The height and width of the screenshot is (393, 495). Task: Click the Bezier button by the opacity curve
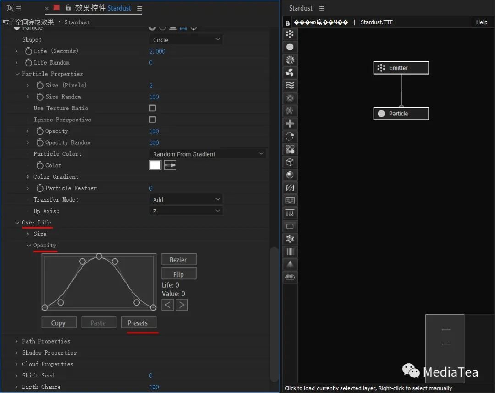179,260
